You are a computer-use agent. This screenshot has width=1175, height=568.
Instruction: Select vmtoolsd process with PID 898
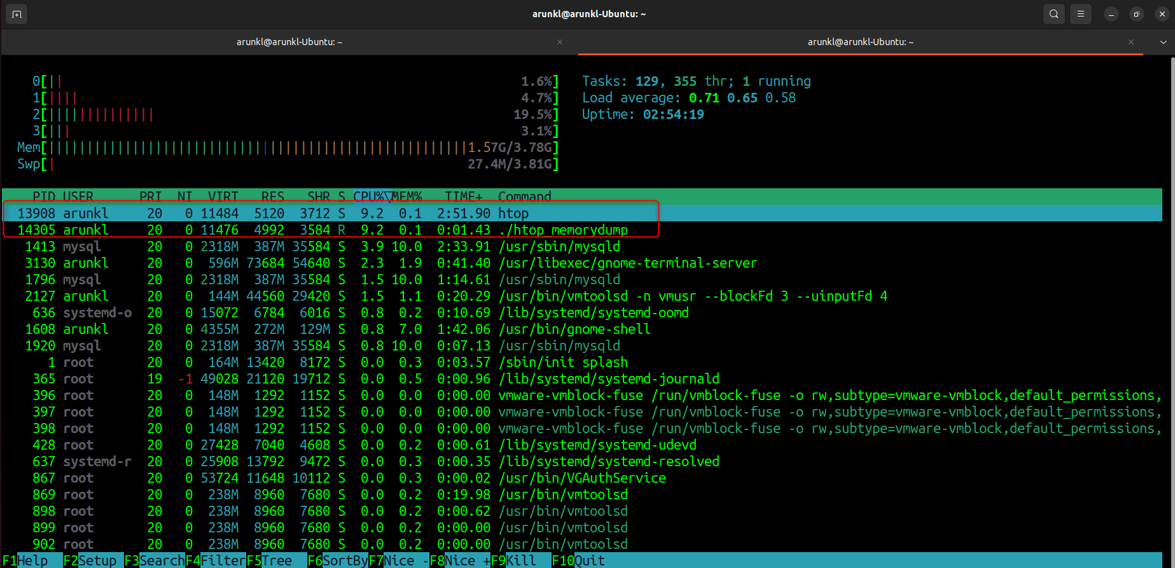tap(582, 511)
